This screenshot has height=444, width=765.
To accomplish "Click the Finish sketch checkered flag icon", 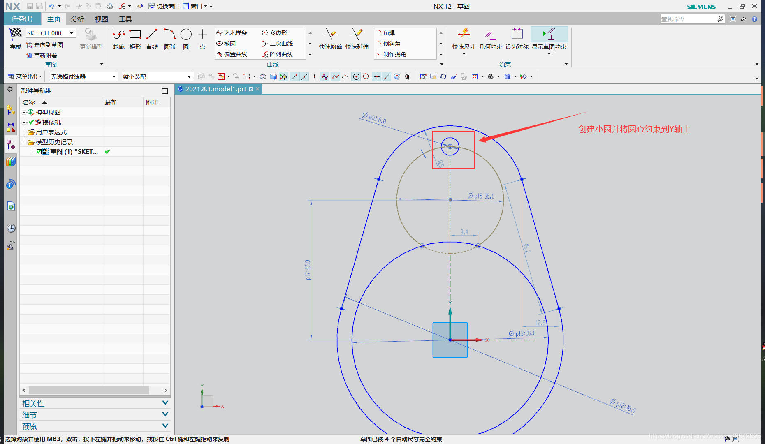I will tap(16, 34).
